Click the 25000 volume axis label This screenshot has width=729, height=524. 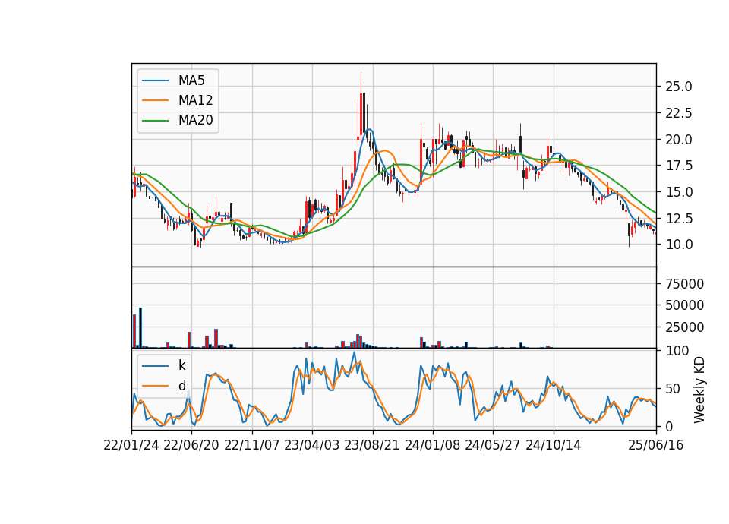[x=684, y=327]
